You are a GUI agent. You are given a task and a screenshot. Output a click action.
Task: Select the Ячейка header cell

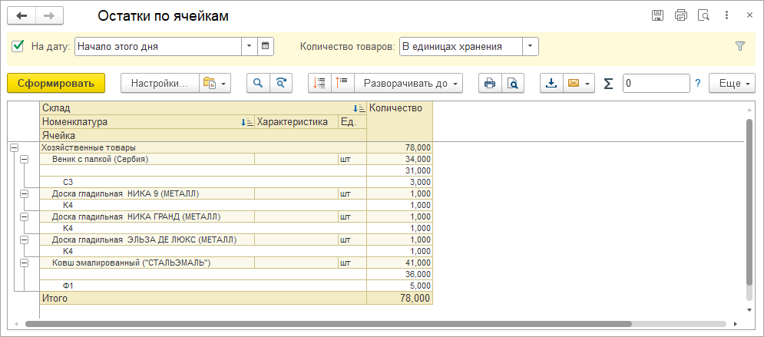click(203, 135)
